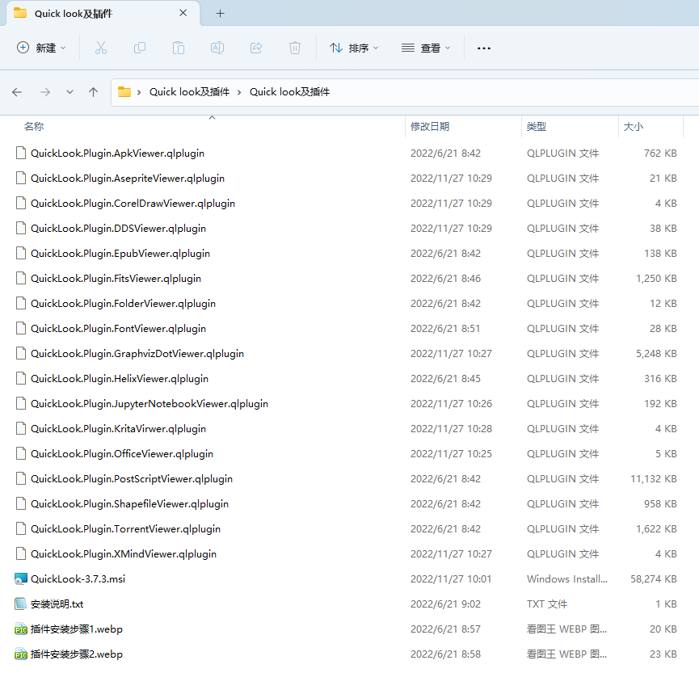Add a new tab with plus
This screenshot has width=699, height=673.
221,14
